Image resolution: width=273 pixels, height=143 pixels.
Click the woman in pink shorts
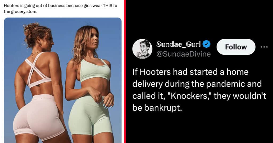click(39, 83)
